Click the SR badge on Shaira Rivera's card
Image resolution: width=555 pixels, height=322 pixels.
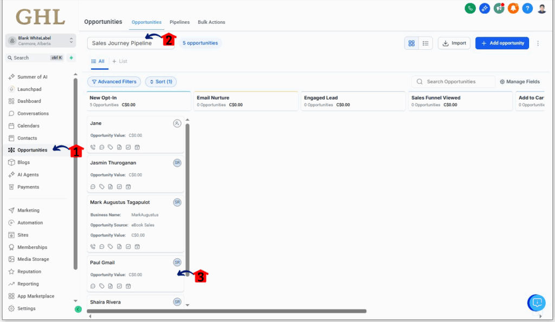[x=177, y=302]
